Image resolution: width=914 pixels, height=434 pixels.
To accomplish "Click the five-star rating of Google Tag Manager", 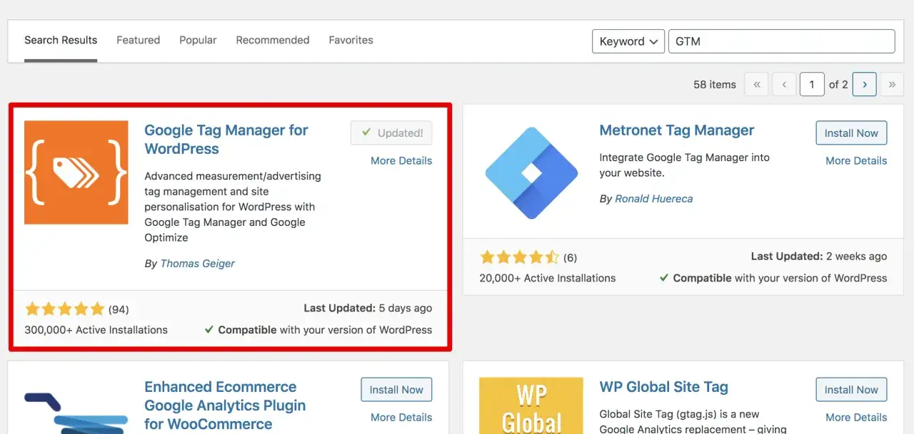I will 65,309.
